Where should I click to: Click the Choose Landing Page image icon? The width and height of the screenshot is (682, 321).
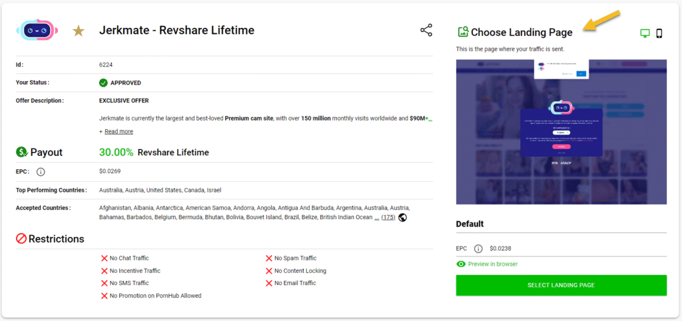[463, 32]
